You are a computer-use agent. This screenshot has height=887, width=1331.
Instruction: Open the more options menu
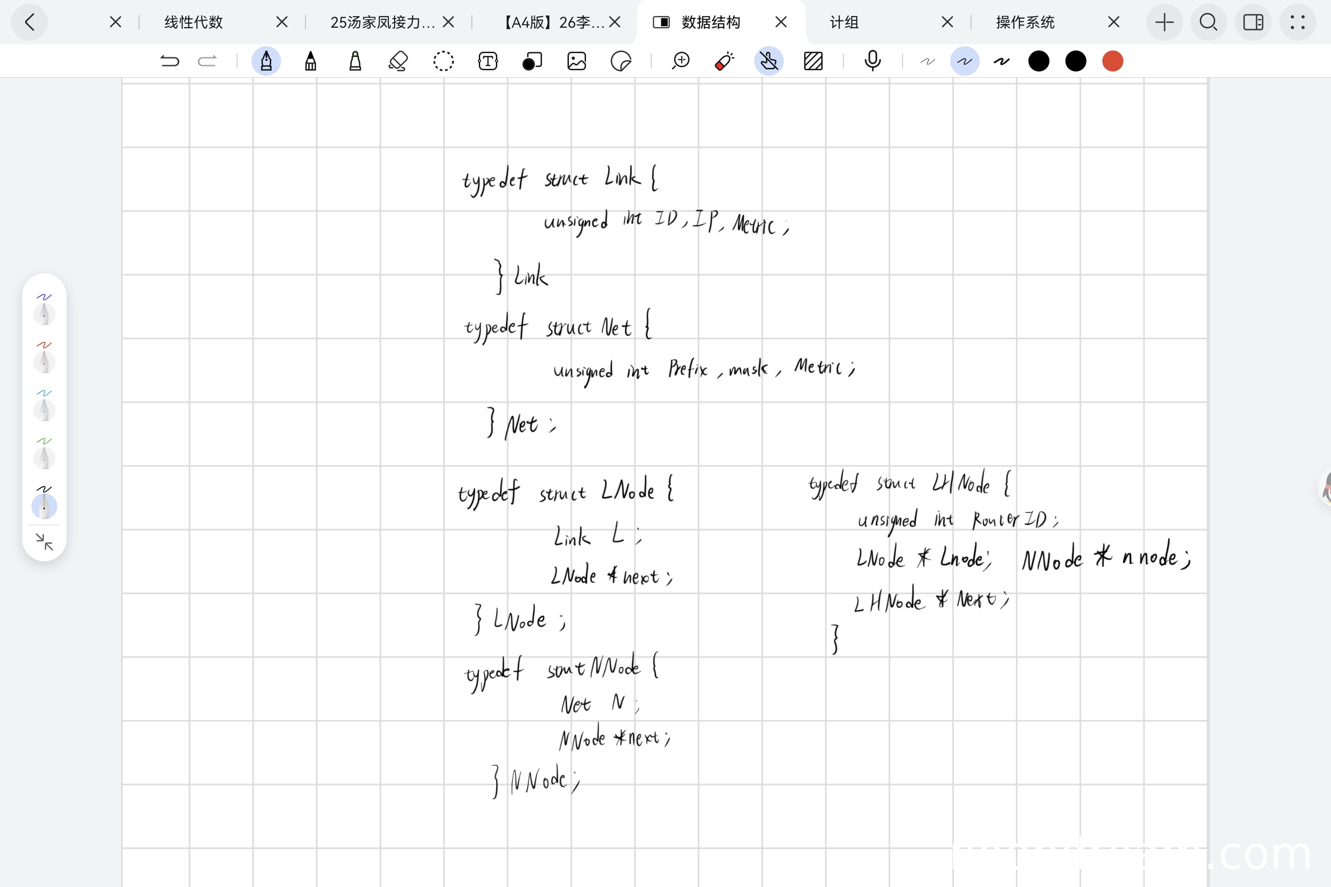tap(1297, 22)
